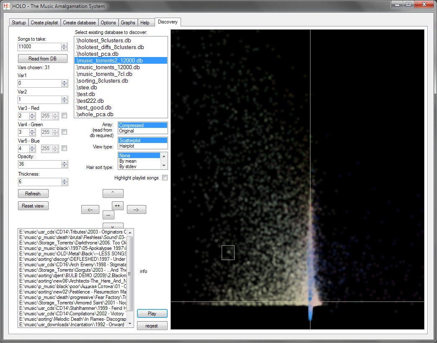
Task: Select the Arch Enemy 1998 Stigmata song
Action: (x=72, y=264)
